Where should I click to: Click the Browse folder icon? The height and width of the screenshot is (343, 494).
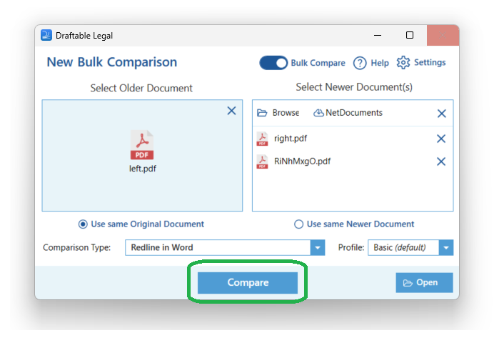[x=262, y=113]
